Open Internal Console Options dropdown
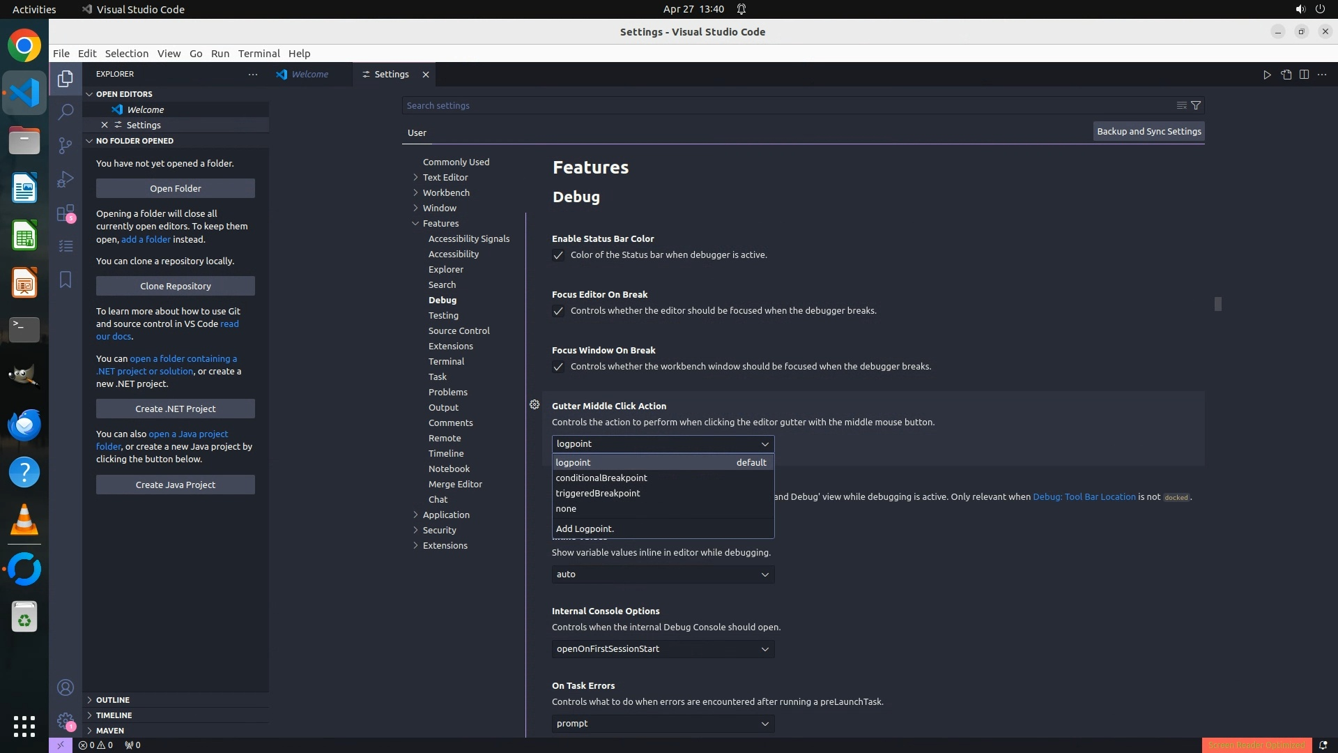Image resolution: width=1338 pixels, height=753 pixels. 663,648
